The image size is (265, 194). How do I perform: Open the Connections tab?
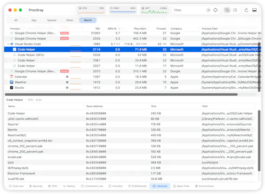click(204, 186)
